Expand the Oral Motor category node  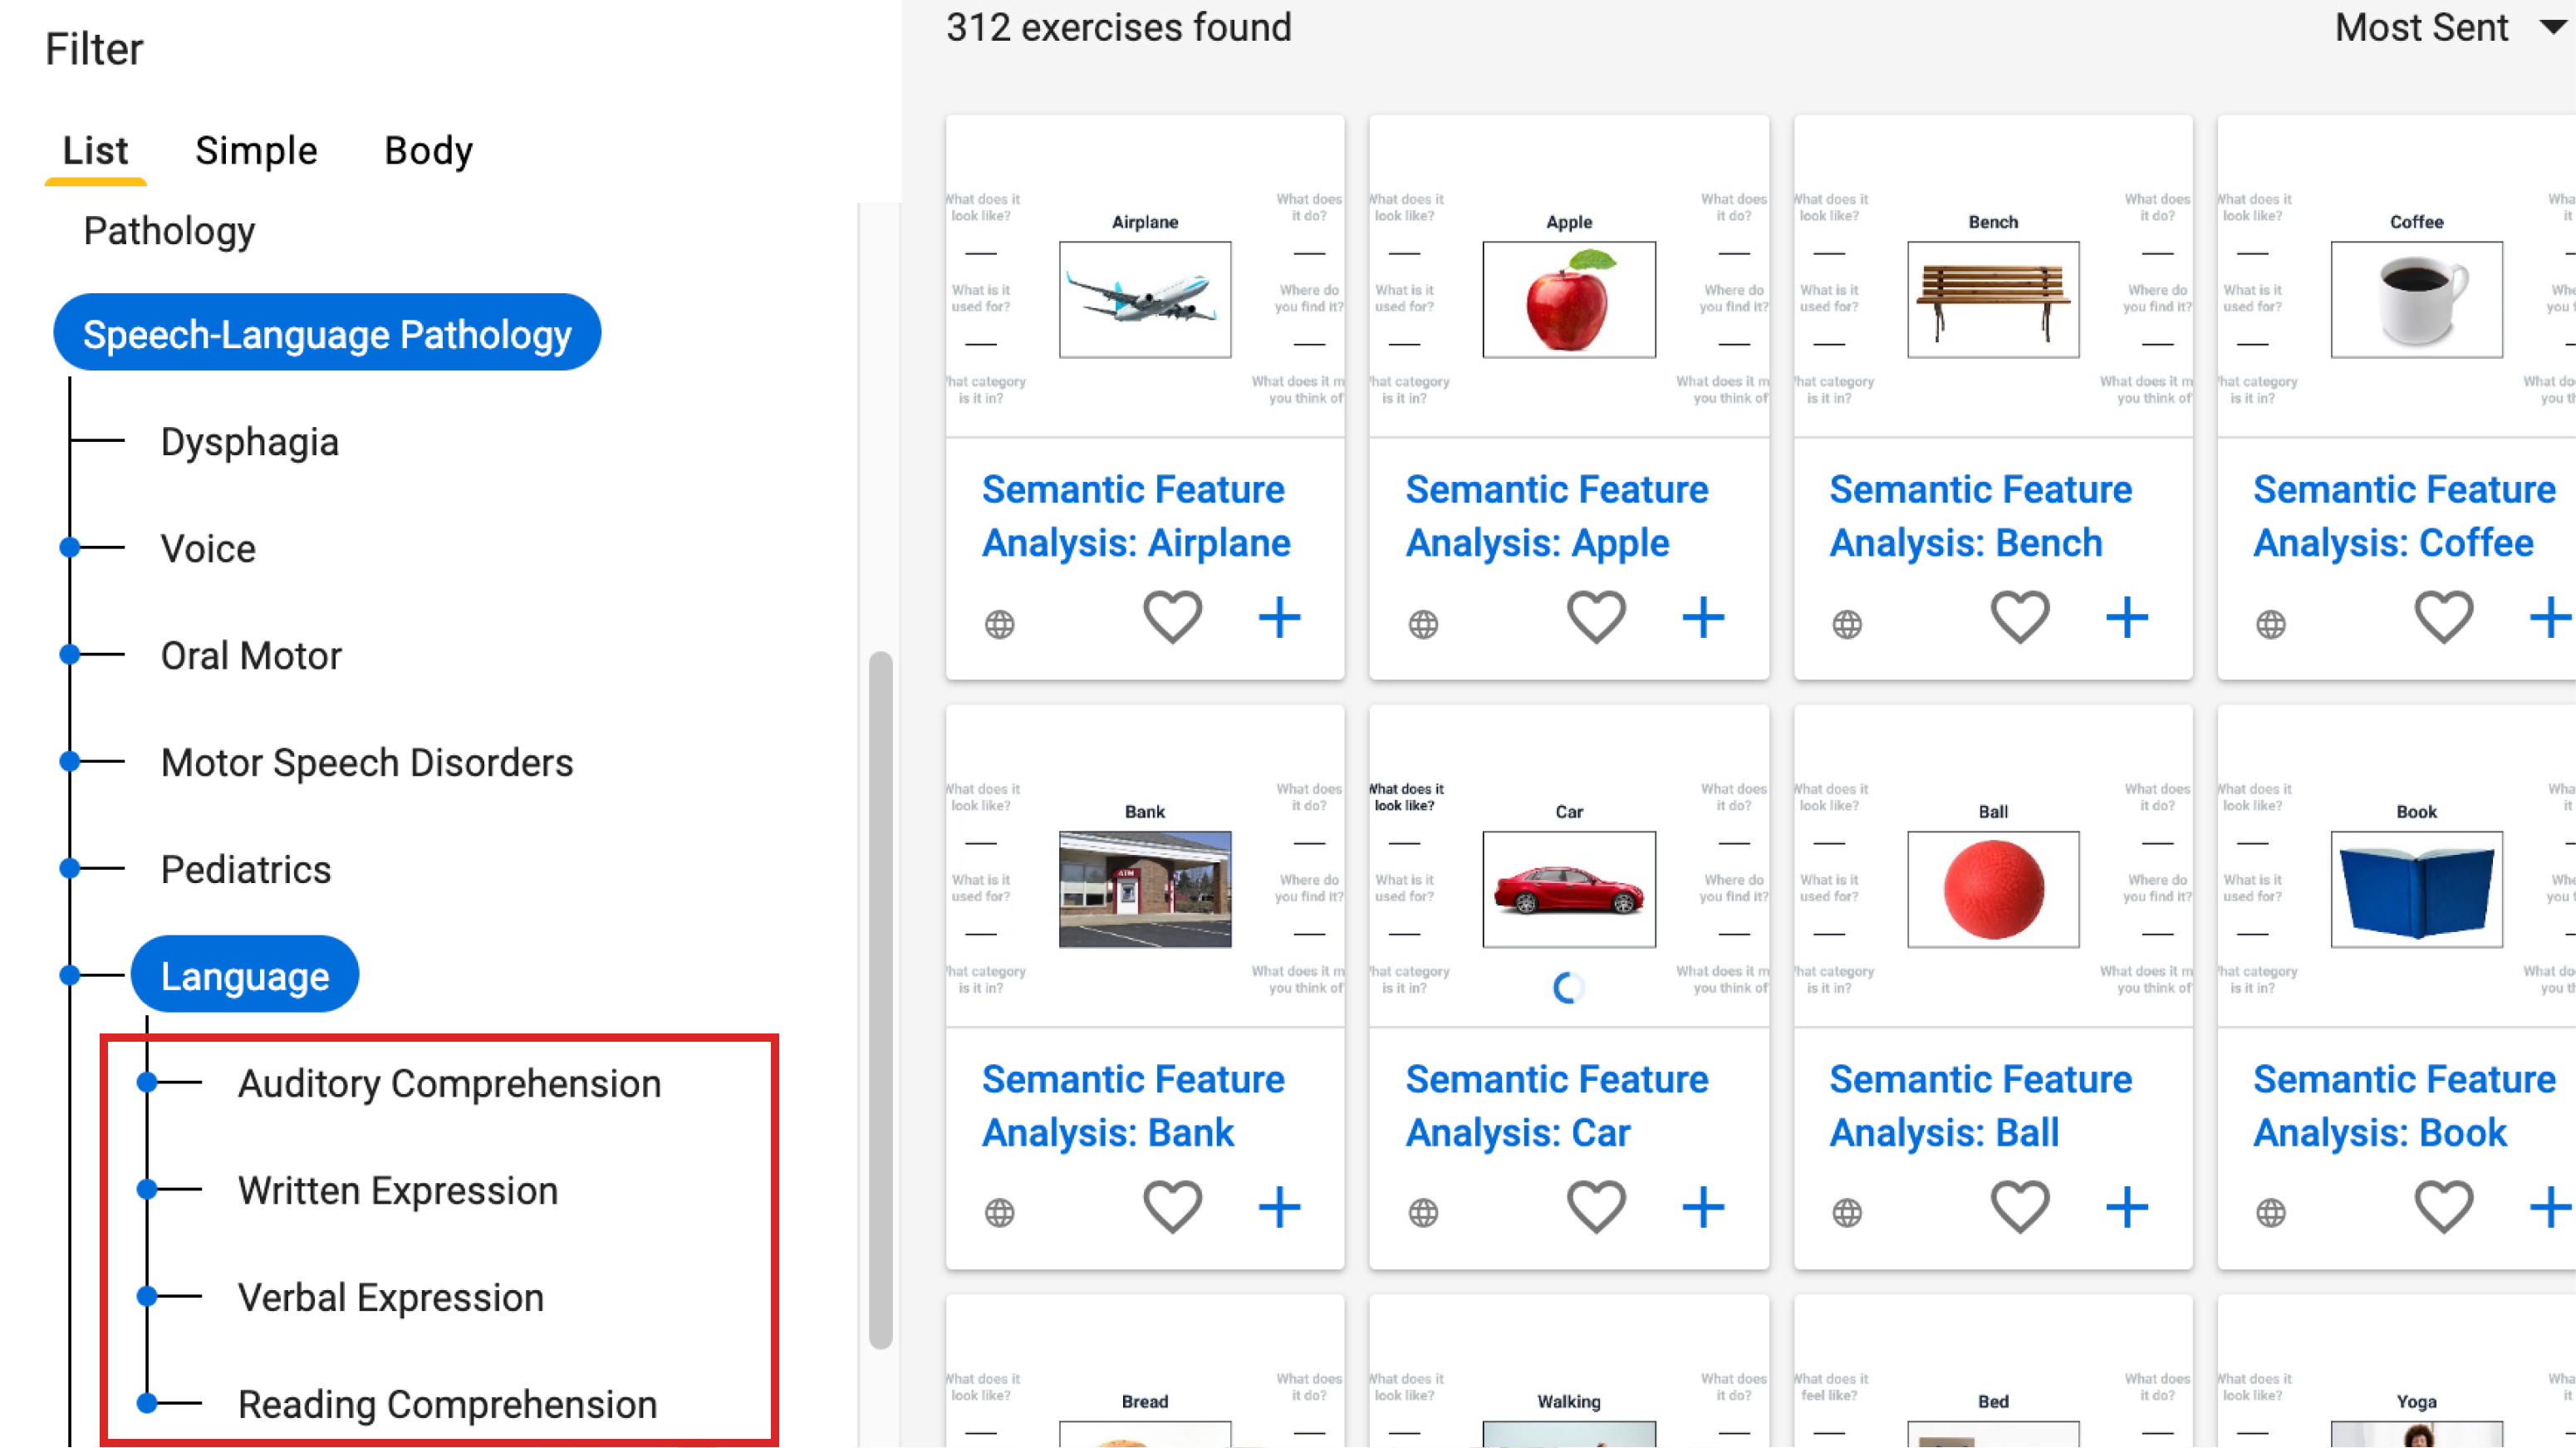[x=70, y=655]
